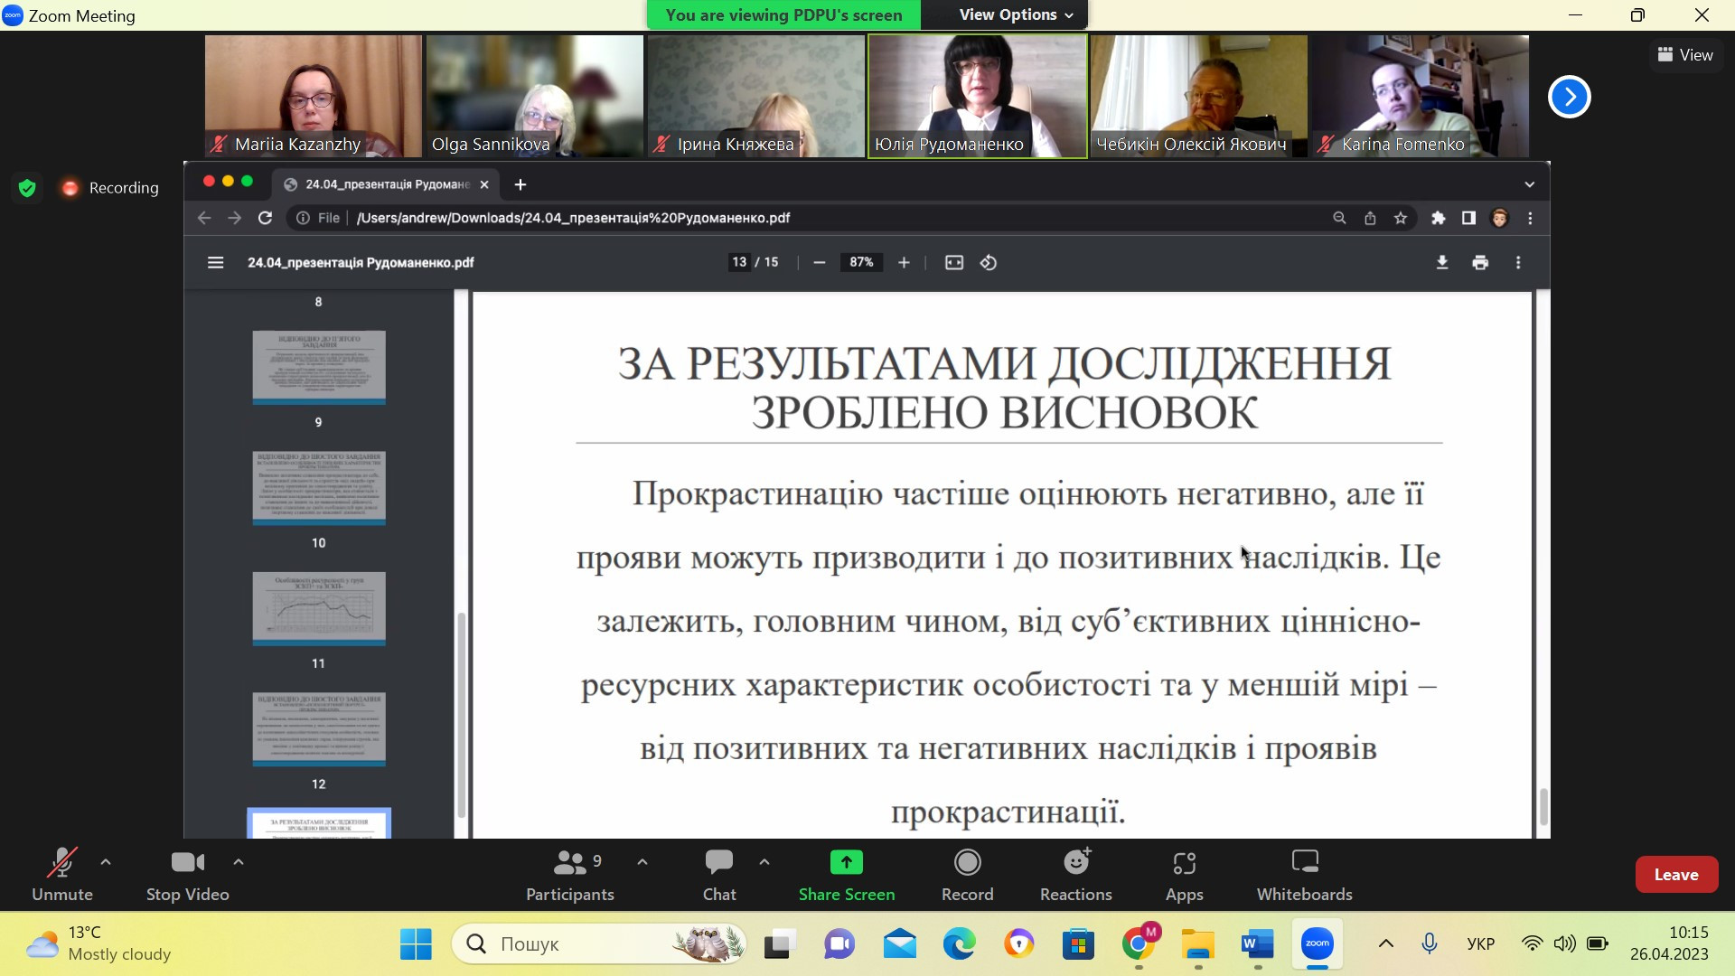Click the Record button
1735x976 pixels.
tap(967, 874)
